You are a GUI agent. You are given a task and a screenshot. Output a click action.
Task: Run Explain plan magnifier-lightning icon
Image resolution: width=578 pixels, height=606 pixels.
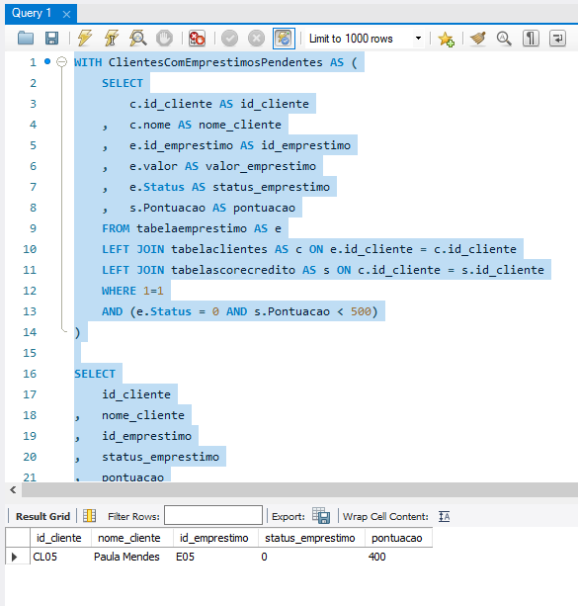click(138, 39)
